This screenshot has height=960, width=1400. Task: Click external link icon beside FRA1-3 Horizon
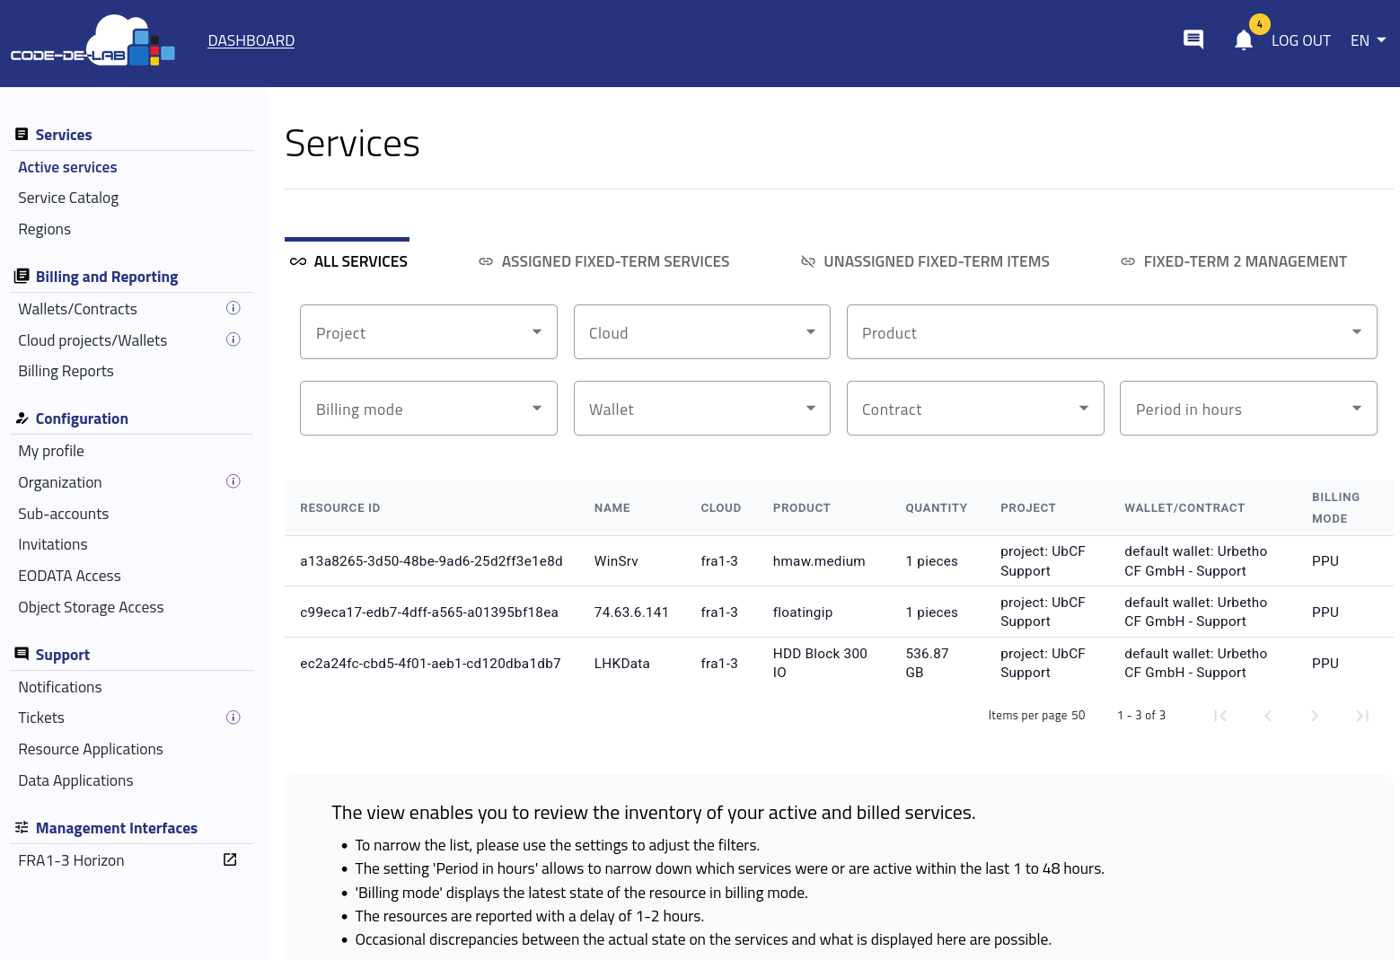(230, 859)
